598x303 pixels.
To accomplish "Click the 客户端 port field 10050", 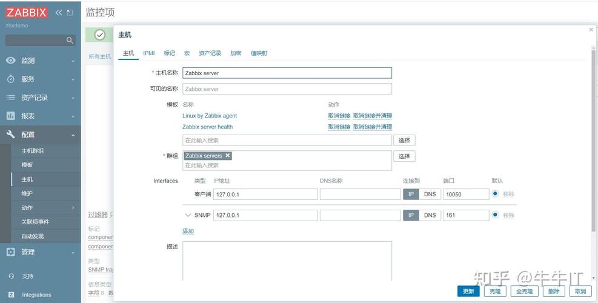I will point(466,195).
